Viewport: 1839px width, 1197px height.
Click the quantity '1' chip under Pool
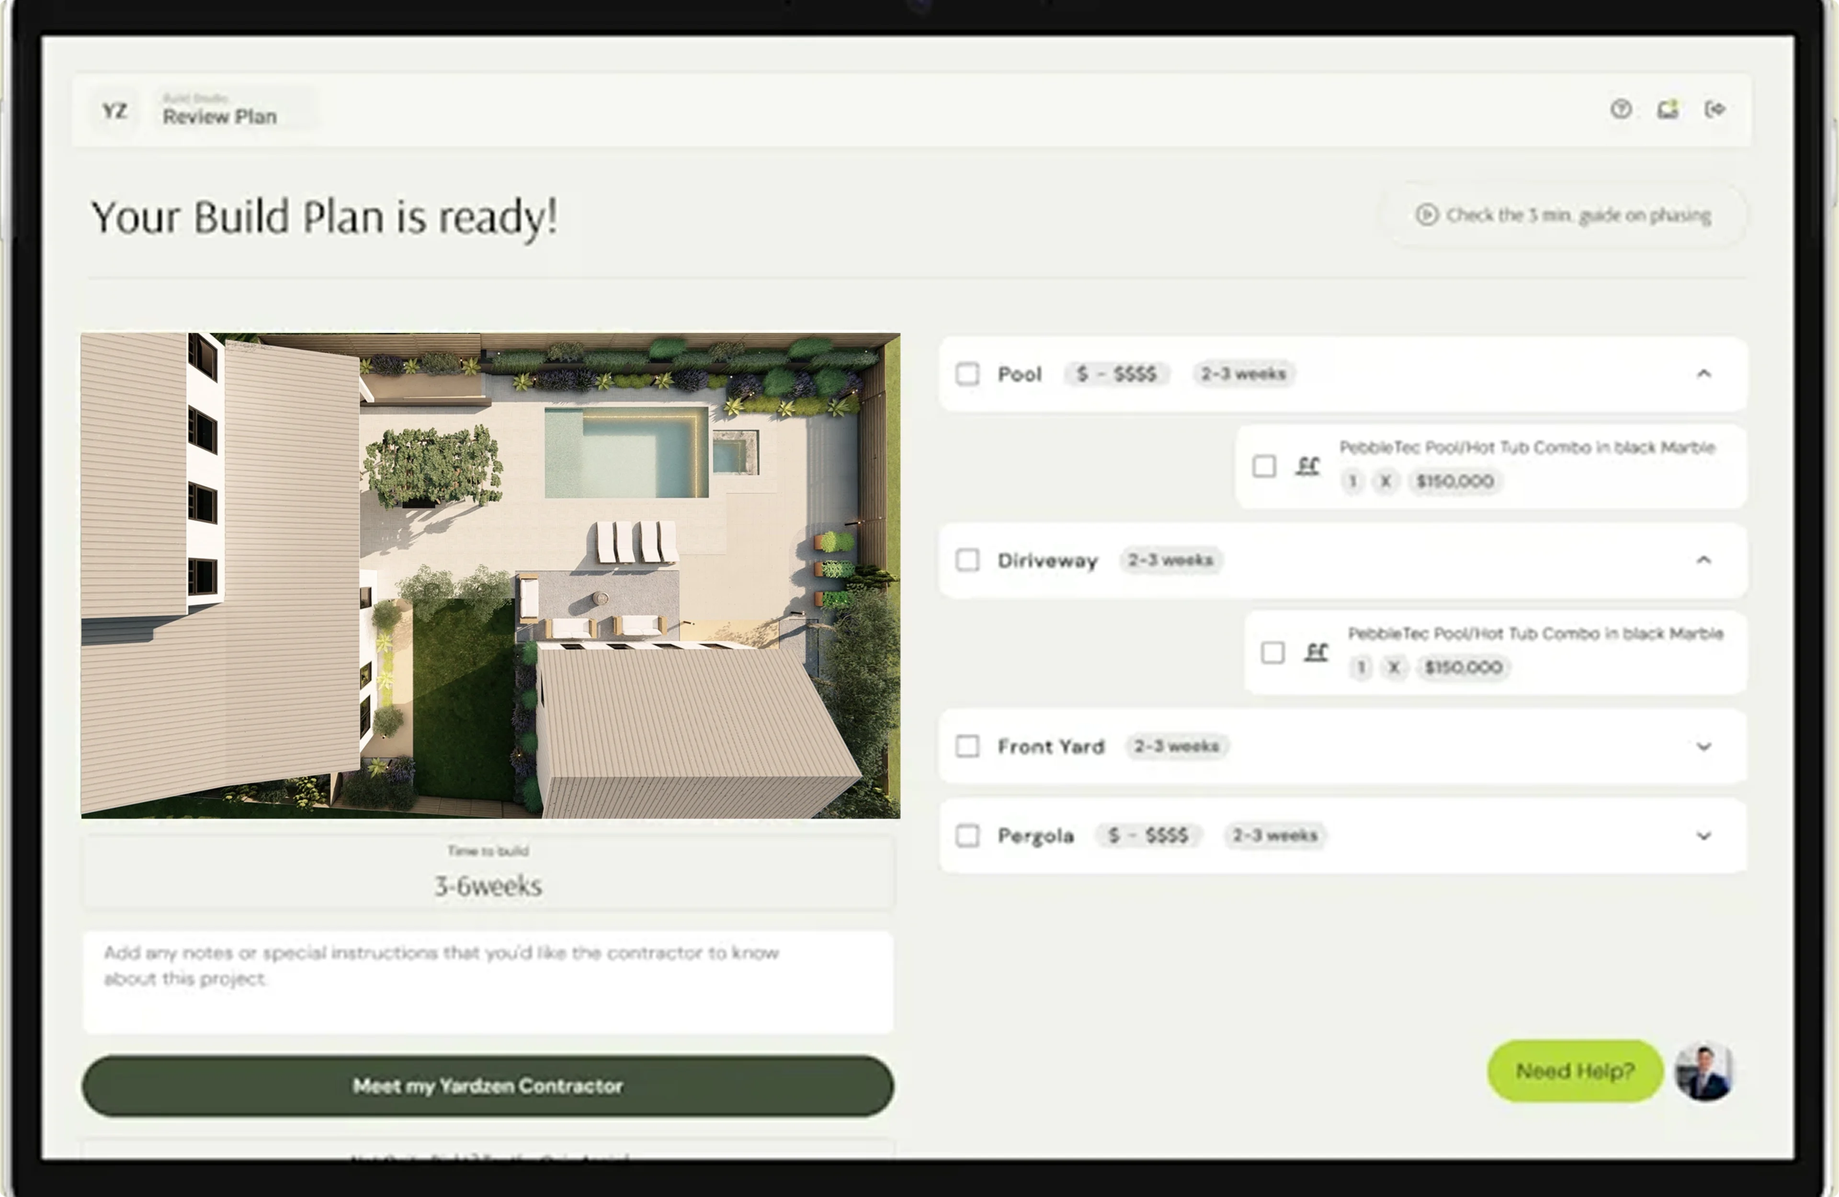(x=1352, y=481)
